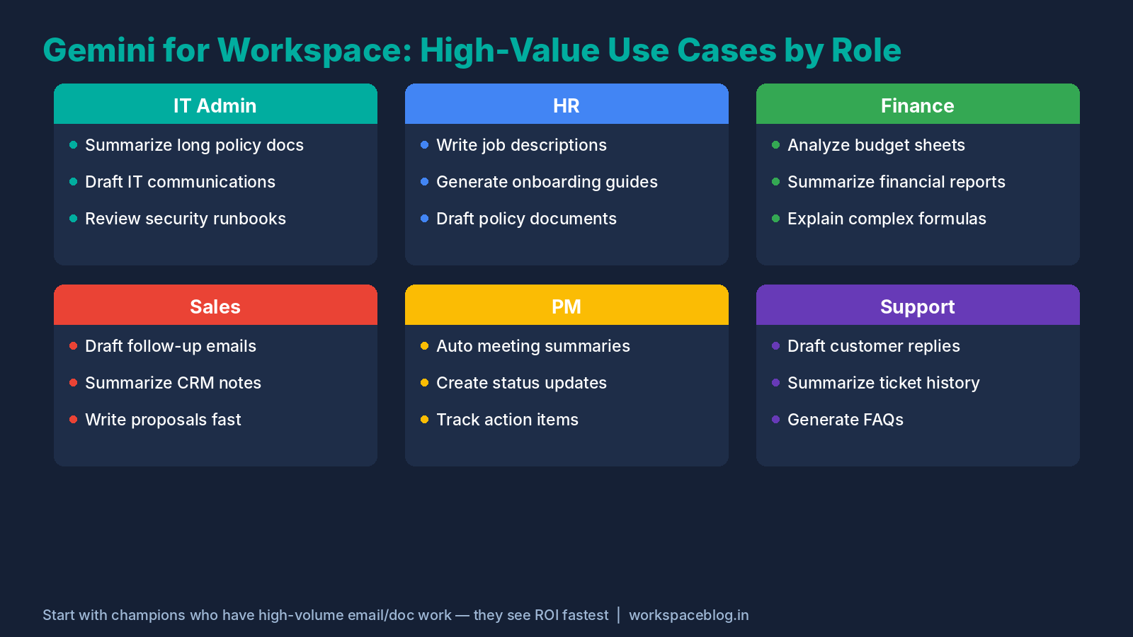The image size is (1133, 637).
Task: Select the Sales card header
Action: point(215,305)
